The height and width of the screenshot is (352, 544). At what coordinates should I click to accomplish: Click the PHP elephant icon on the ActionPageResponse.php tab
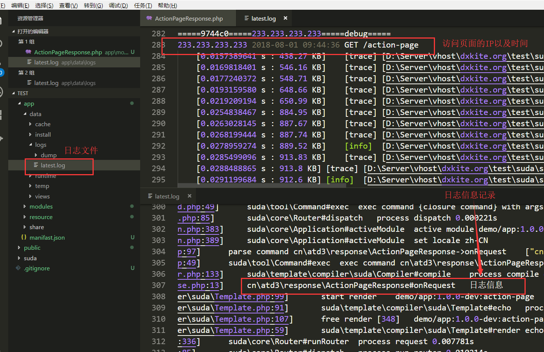[149, 18]
